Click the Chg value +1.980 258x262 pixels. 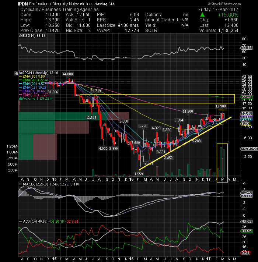[231, 20]
